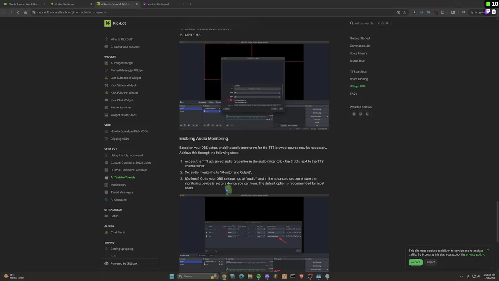Click the Kick Chat Widget icon
This screenshot has height=281, width=499.
pyautogui.click(x=106, y=100)
